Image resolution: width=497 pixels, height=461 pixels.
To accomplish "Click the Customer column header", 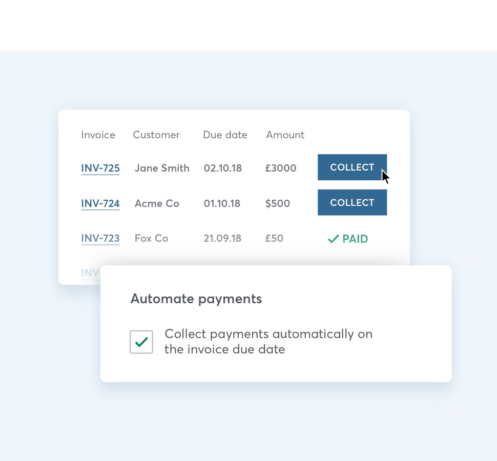I will pos(156,135).
